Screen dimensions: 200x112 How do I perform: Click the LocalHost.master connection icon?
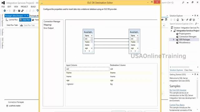point(7,106)
